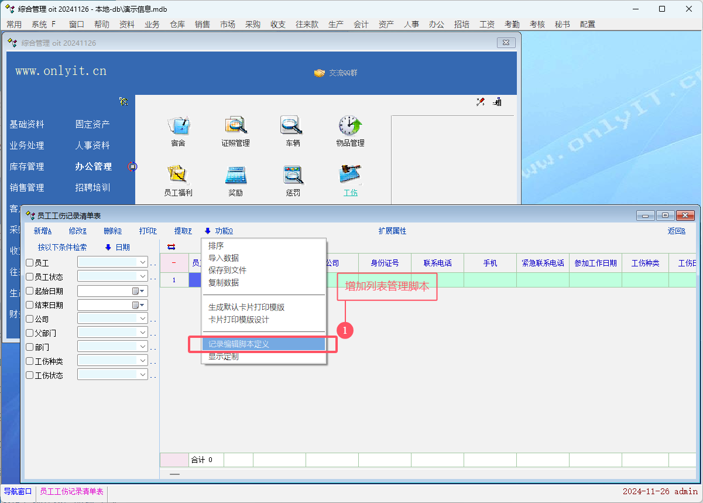Choose 导入数据 in the function menu
This screenshot has height=503, width=703.
coord(224,258)
